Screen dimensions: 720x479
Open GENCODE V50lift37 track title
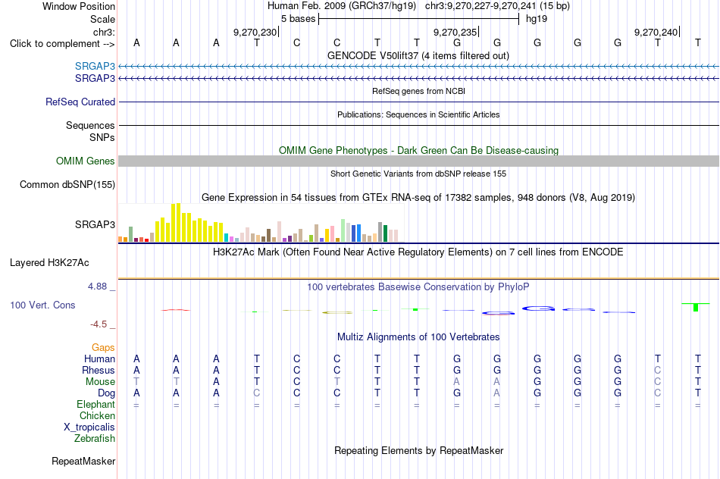(418, 56)
